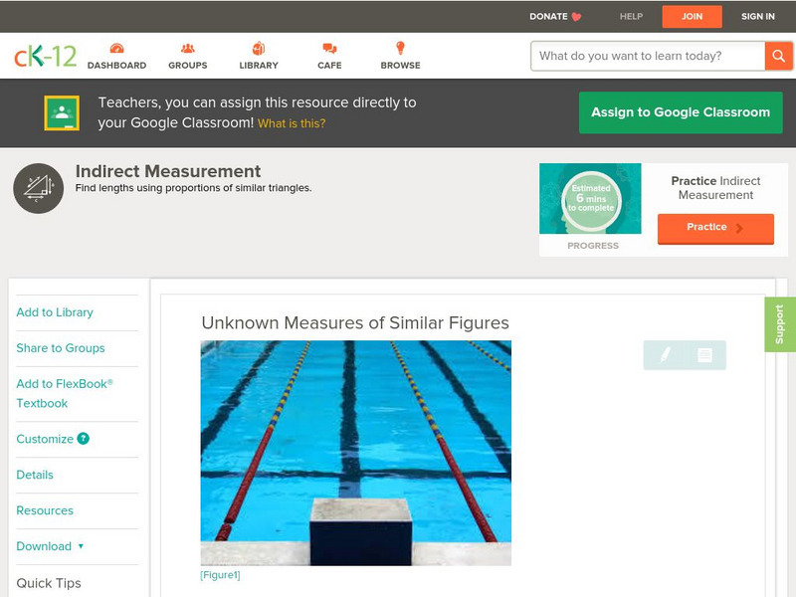Click the orange Practice button
The height and width of the screenshot is (597, 796).
[715, 228]
